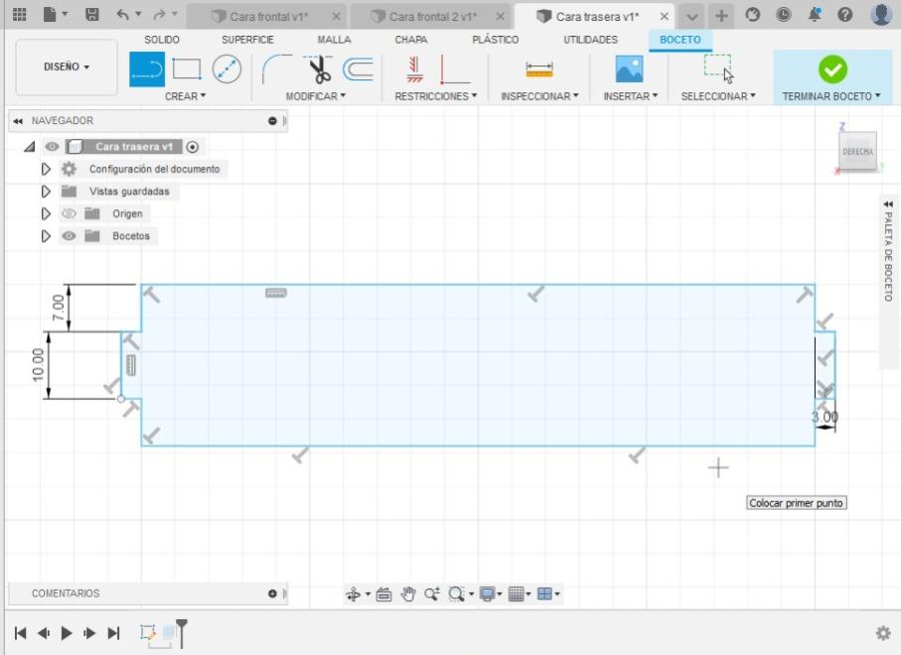This screenshot has height=655, width=901.
Task: Switch to the SUPERFICIE tab
Action: tap(247, 40)
